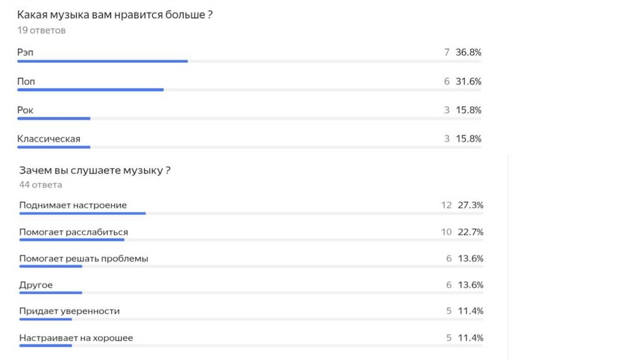Select the 'Рэп' answer label
Image resolution: width=643 pixels, height=360 pixels.
(x=24, y=53)
